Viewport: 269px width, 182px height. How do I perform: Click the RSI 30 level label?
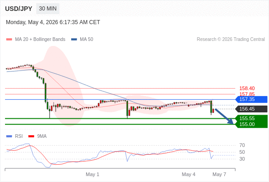(x=242, y=159)
